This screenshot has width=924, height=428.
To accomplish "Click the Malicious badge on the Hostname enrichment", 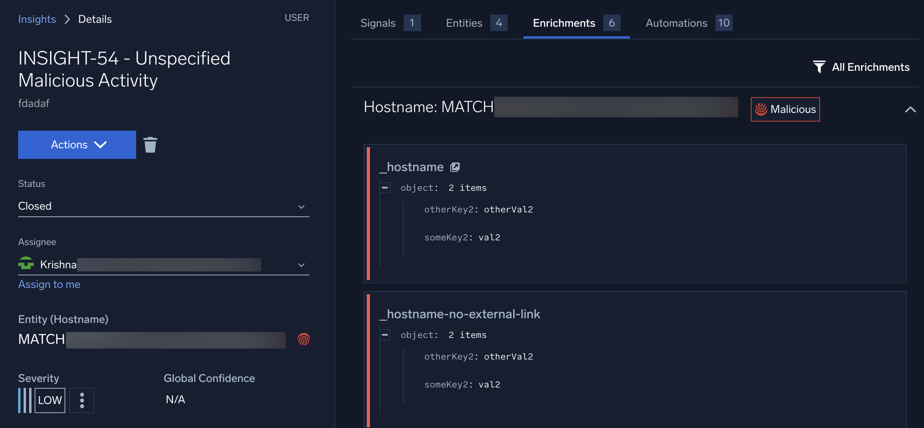I will point(785,109).
